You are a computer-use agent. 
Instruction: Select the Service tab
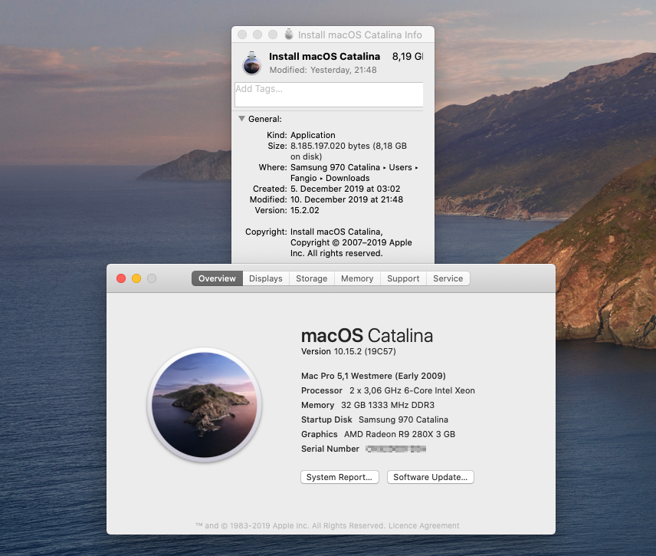coord(448,278)
